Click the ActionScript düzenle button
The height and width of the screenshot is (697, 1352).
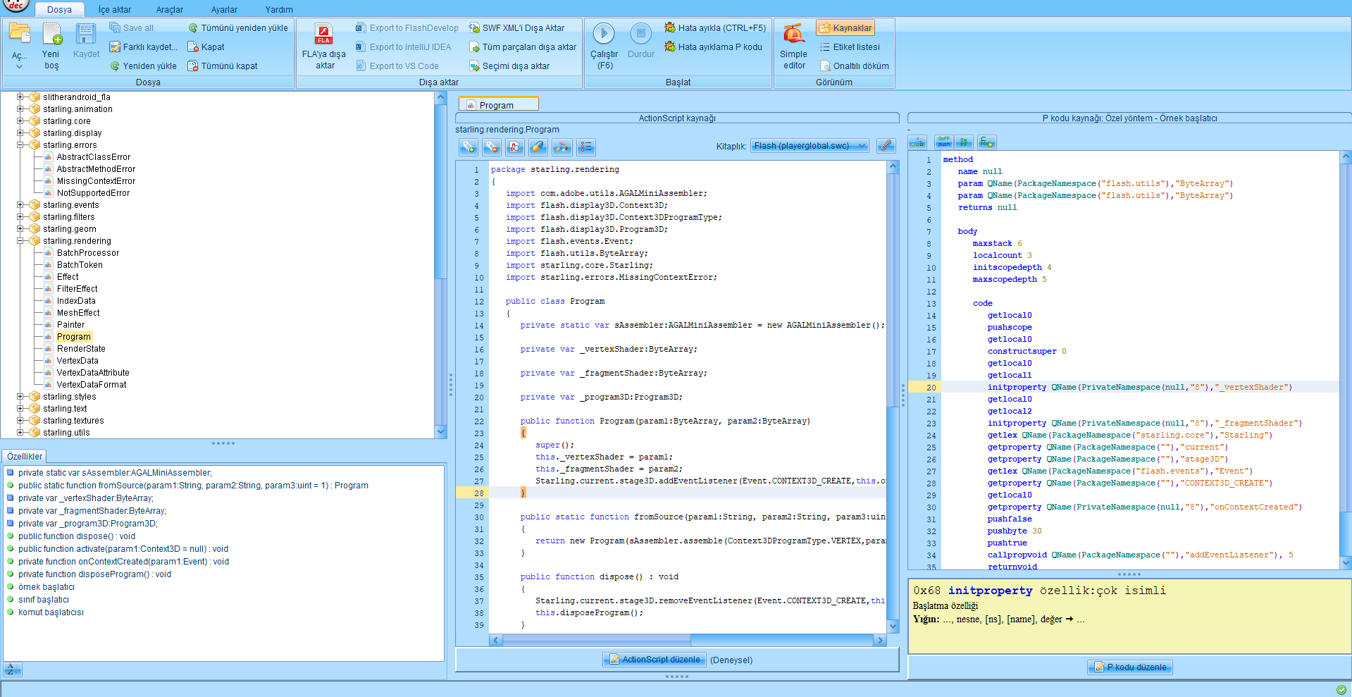point(654,660)
